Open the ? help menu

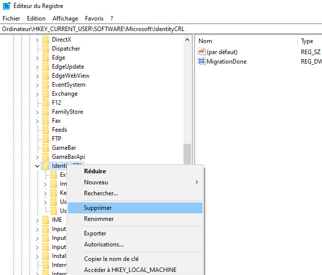pos(111,19)
